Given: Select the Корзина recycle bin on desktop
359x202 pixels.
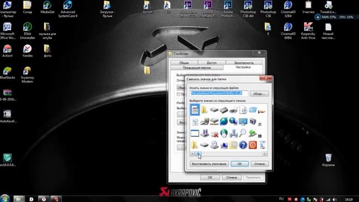Looking at the screenshot, I should pyautogui.click(x=328, y=160).
